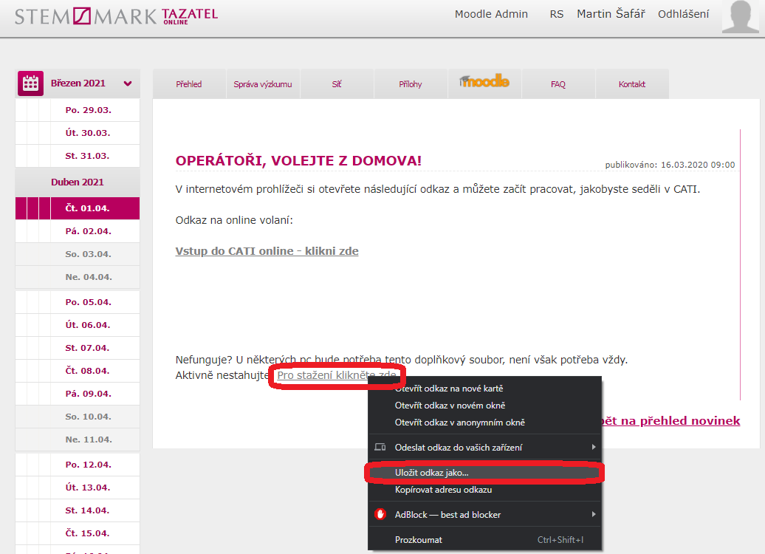Open the Moodle logo tab

point(484,83)
